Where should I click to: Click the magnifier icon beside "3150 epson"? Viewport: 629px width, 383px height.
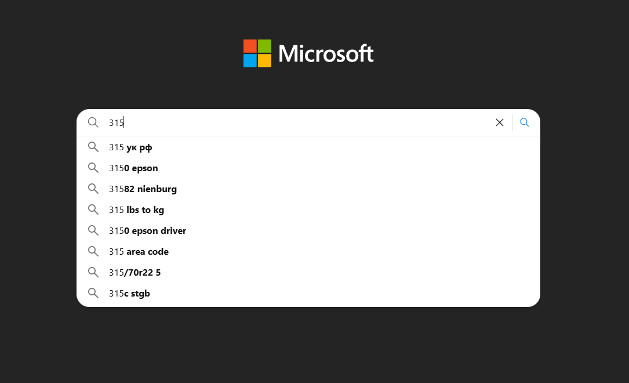(x=93, y=168)
